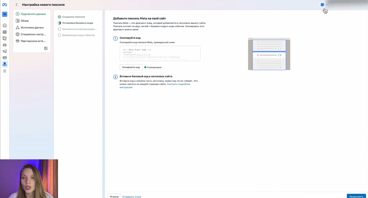Select the Создание пикселя completed step
The image size is (368, 198).
tap(73, 17)
